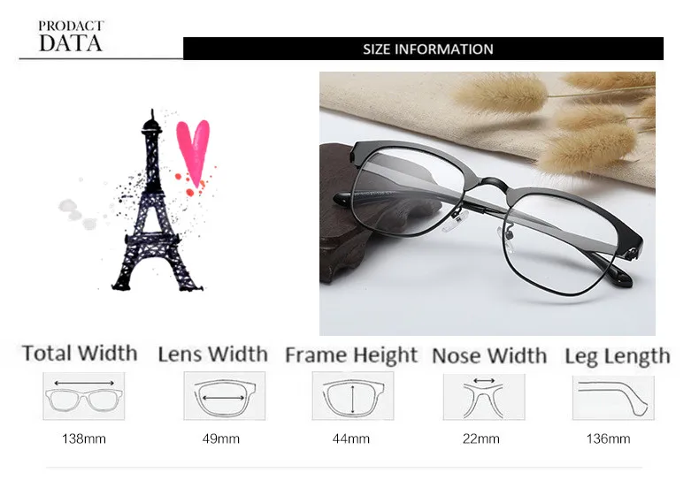
Task: Click the SIZE INFORMATION black banner
Action: point(423,49)
